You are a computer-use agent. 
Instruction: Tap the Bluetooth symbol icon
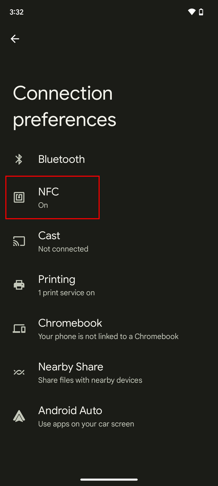19,159
